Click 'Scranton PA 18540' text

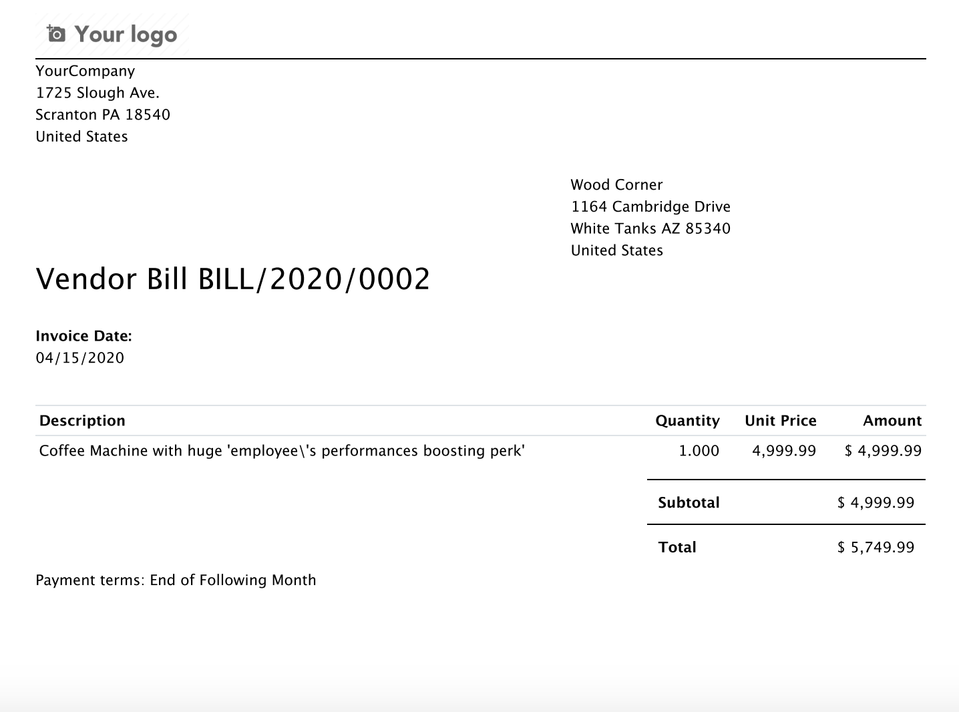pyautogui.click(x=103, y=115)
